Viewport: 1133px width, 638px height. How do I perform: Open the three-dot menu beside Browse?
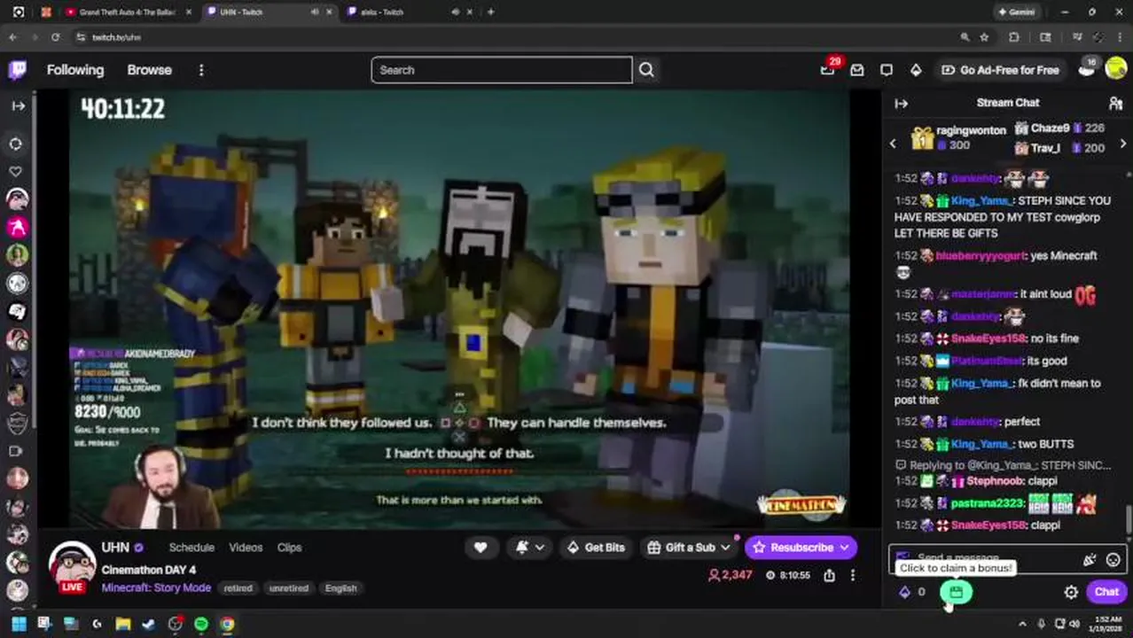pyautogui.click(x=201, y=70)
